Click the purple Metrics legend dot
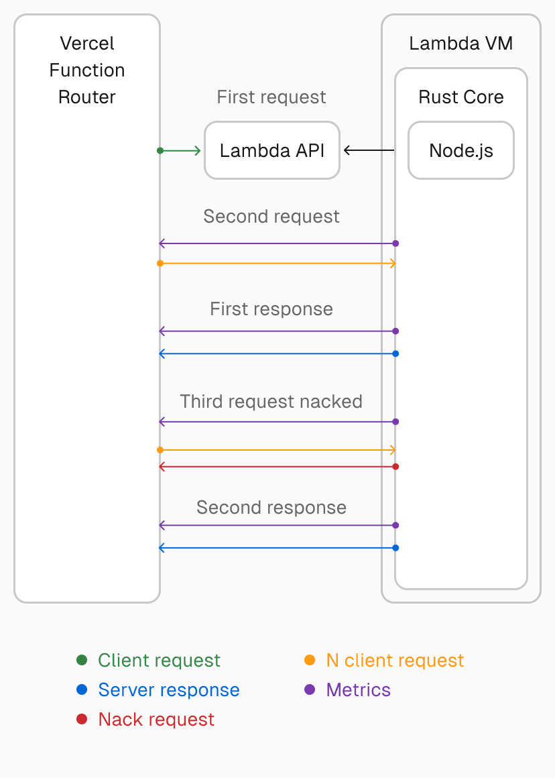The height and width of the screenshot is (778, 555). [310, 690]
